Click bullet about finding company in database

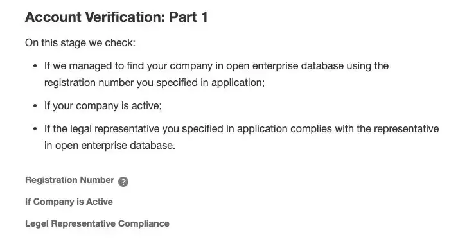(x=216, y=74)
